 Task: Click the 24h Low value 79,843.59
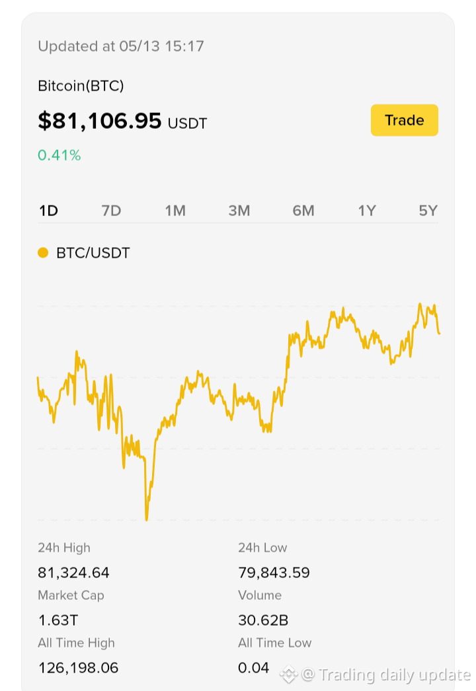pos(274,573)
